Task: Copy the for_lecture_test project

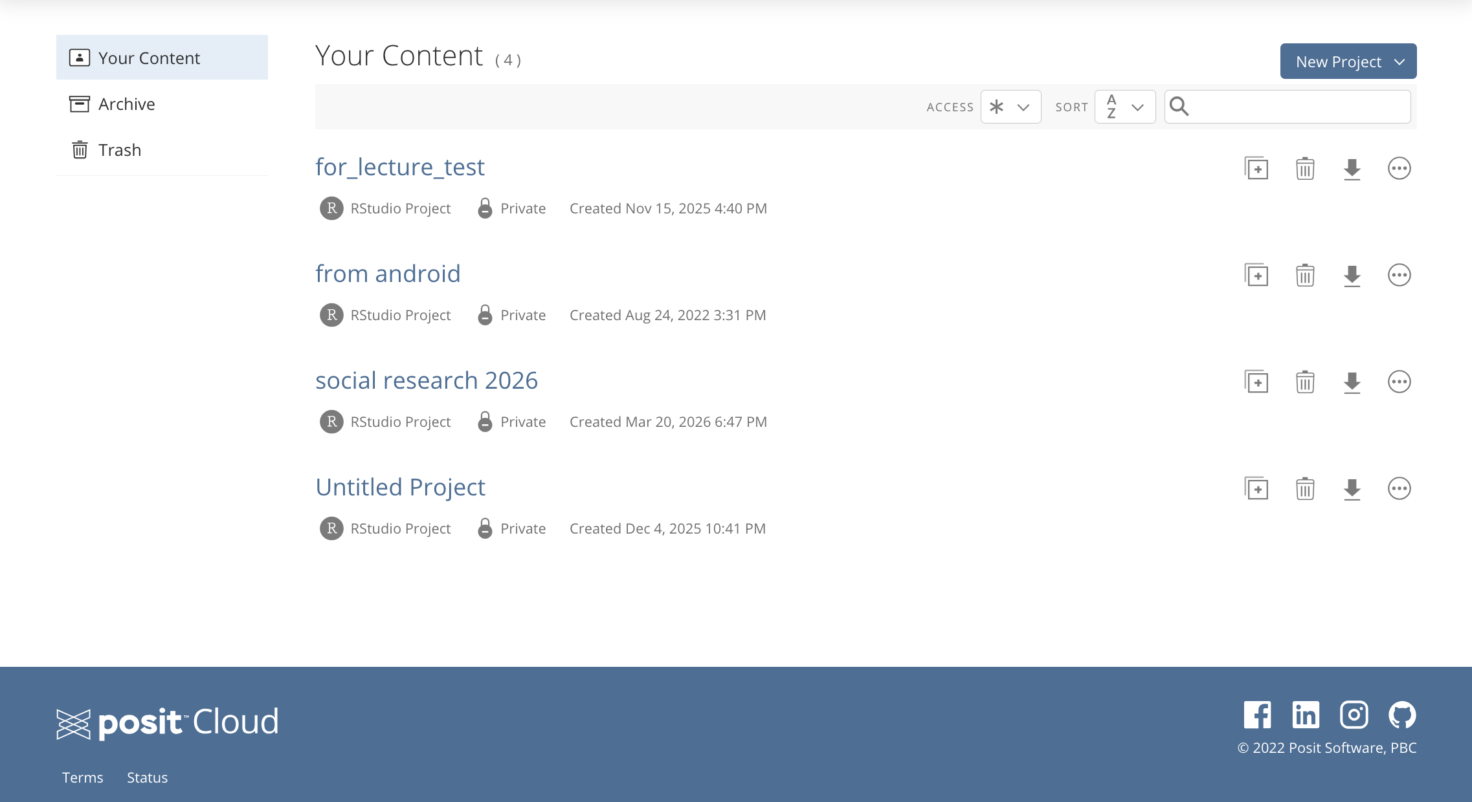Action: [1256, 169]
